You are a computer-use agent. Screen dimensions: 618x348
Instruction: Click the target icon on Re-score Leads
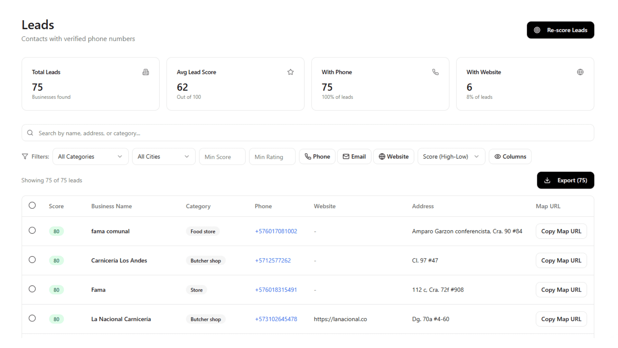[x=537, y=30]
